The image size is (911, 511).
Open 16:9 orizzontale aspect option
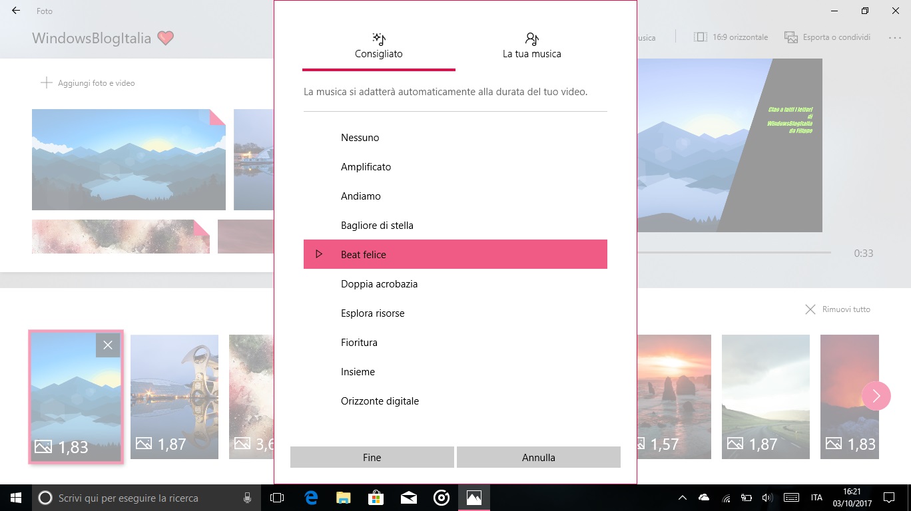(731, 37)
